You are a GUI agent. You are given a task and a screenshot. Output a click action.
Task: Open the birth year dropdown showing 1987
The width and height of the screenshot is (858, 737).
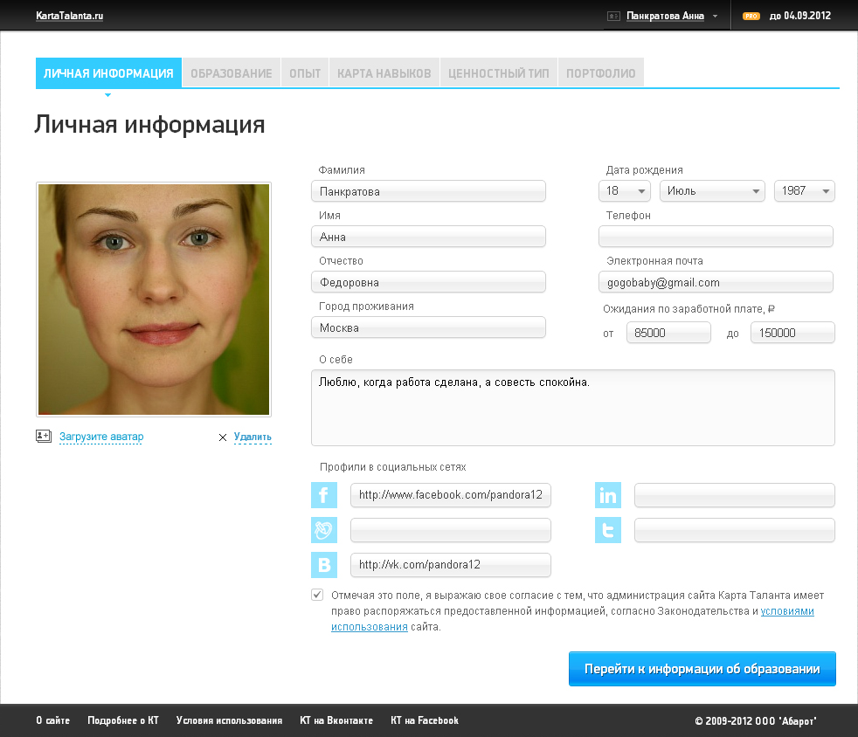coord(805,191)
